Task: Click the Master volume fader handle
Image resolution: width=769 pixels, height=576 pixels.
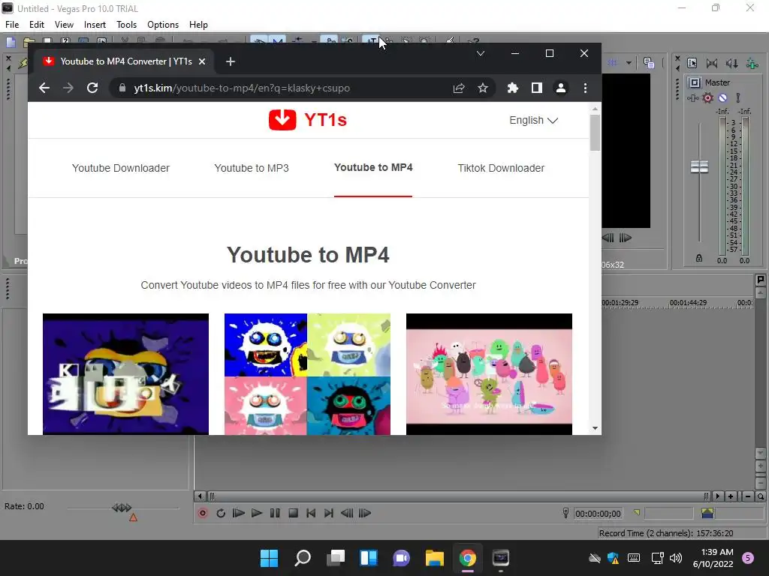Action: [699, 167]
